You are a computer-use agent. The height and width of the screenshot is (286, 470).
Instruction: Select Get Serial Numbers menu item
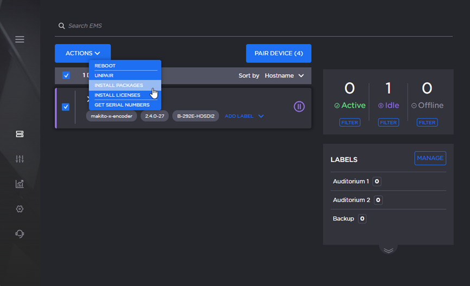(x=122, y=105)
